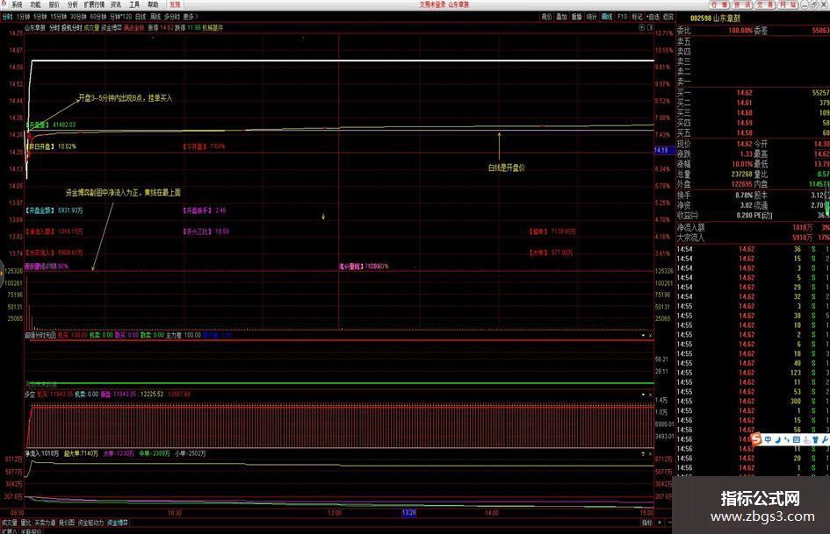This screenshot has width=830, height=534.
Task: Select the 多分时 multi-day view
Action: click(x=172, y=17)
